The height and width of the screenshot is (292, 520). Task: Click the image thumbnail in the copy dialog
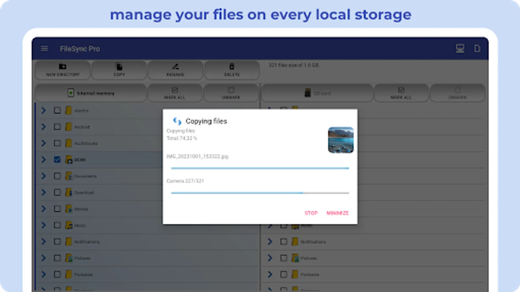pyautogui.click(x=341, y=140)
